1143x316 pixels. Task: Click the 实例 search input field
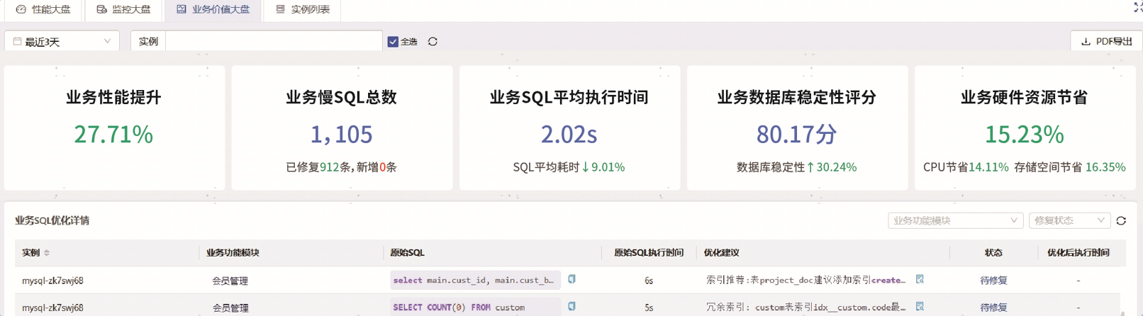(274, 42)
